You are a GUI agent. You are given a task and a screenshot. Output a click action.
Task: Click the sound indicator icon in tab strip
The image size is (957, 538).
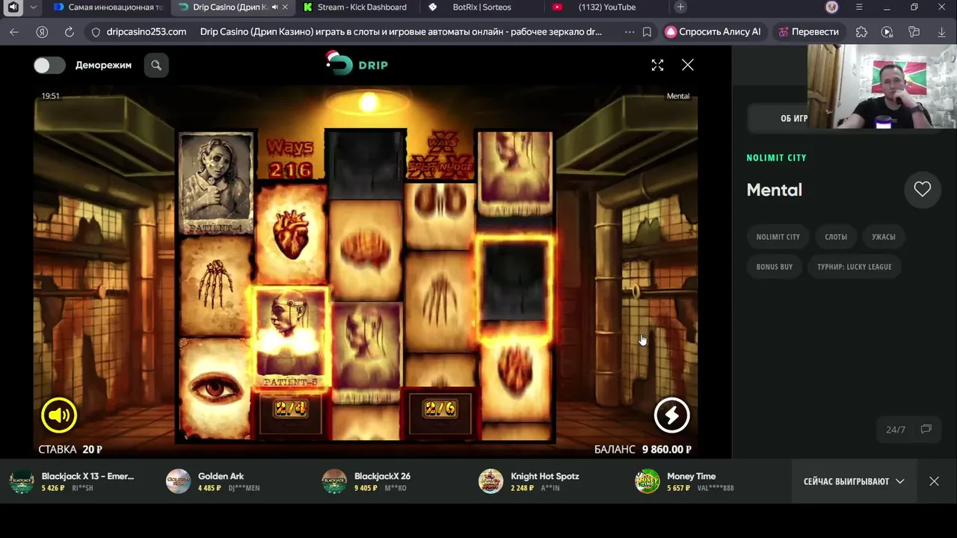coord(13,7)
